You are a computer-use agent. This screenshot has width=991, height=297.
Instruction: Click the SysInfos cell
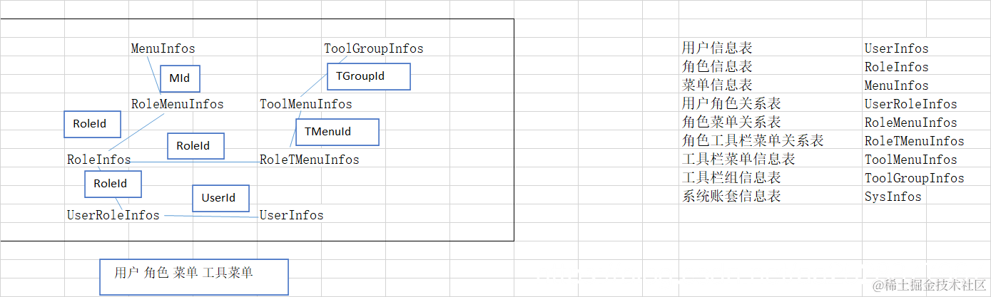[x=893, y=197]
